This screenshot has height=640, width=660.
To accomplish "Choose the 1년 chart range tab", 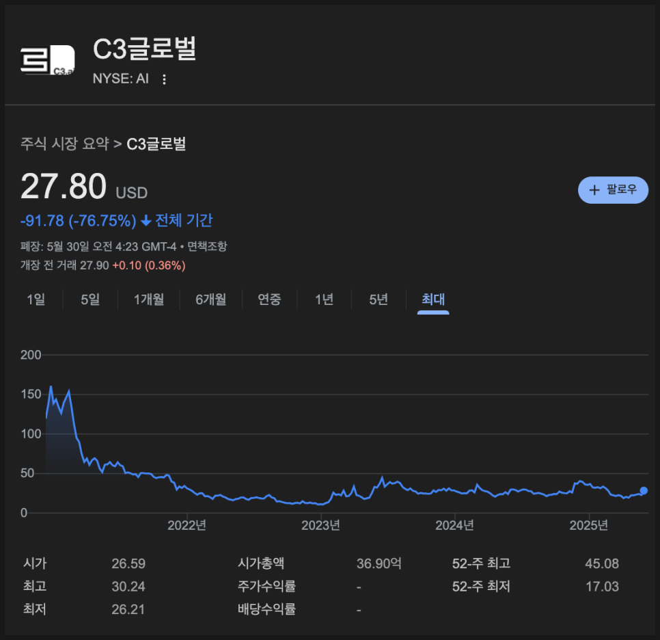I will point(324,299).
